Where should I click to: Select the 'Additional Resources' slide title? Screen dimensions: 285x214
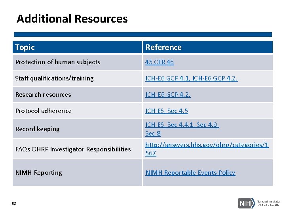pos(72,19)
